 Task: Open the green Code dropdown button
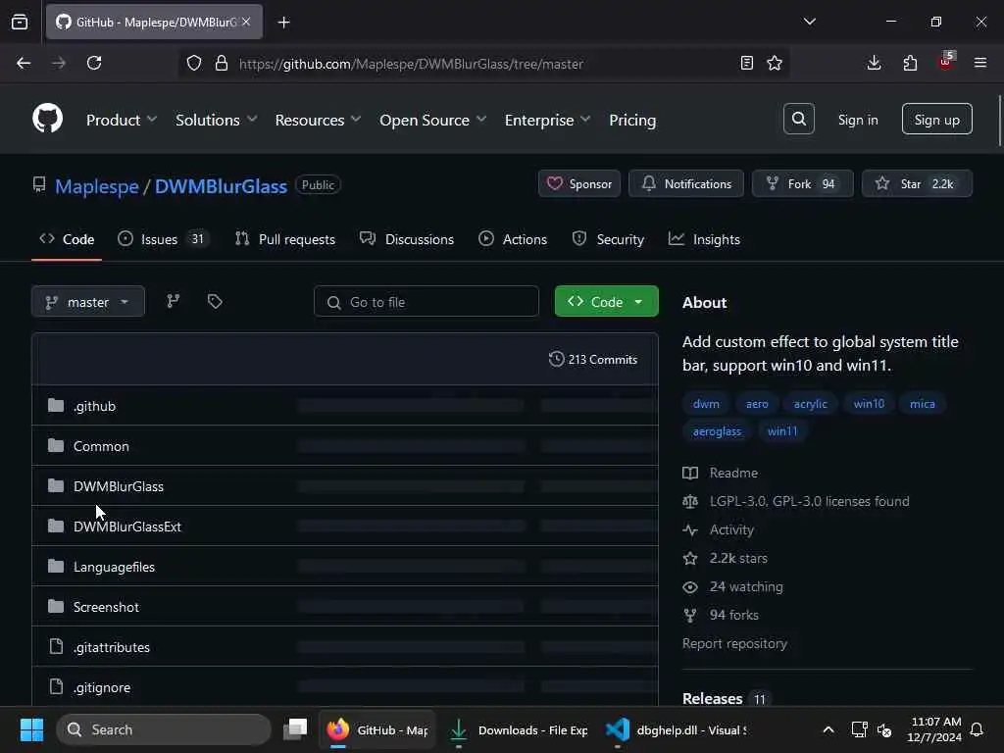606,302
